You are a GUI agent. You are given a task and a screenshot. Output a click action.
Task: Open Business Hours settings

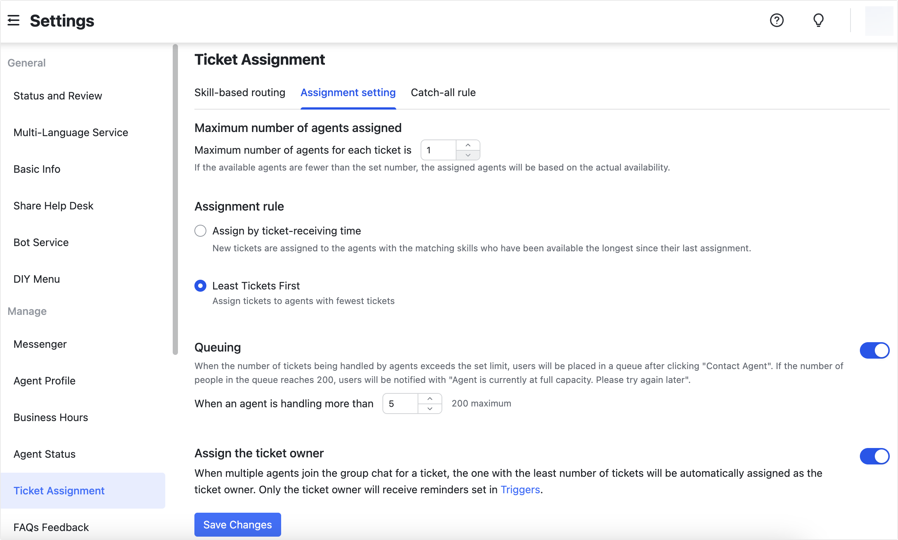click(x=51, y=417)
